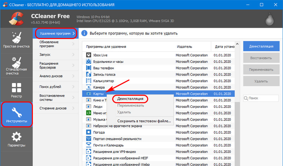Click the Запись голоса app icon
Viewport: 283px width, 166px height.
point(88,74)
